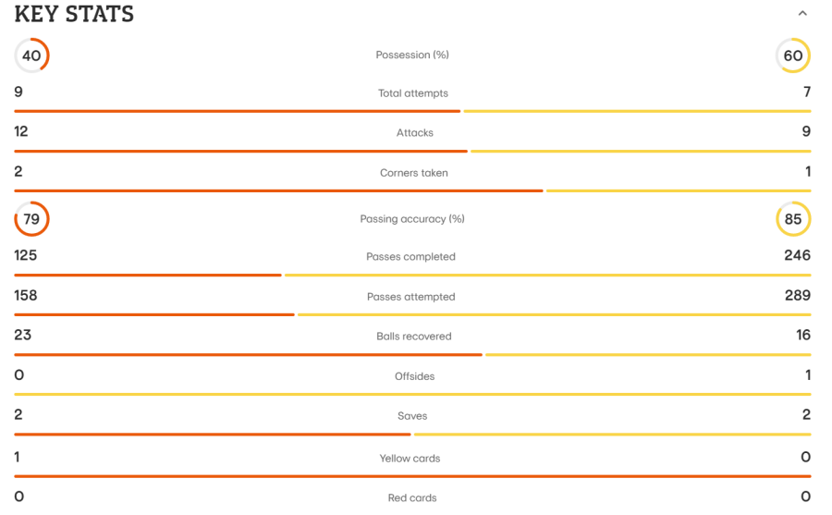Viewport: 832px width, 515px height.
Task: Click the orange Yellow cards bar
Action: 412,476
